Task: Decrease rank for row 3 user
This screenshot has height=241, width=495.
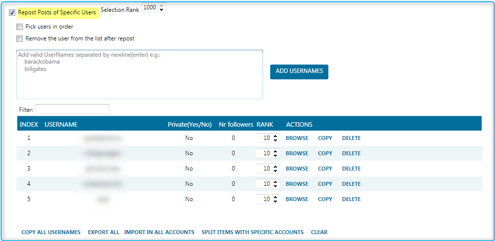Action: point(275,171)
